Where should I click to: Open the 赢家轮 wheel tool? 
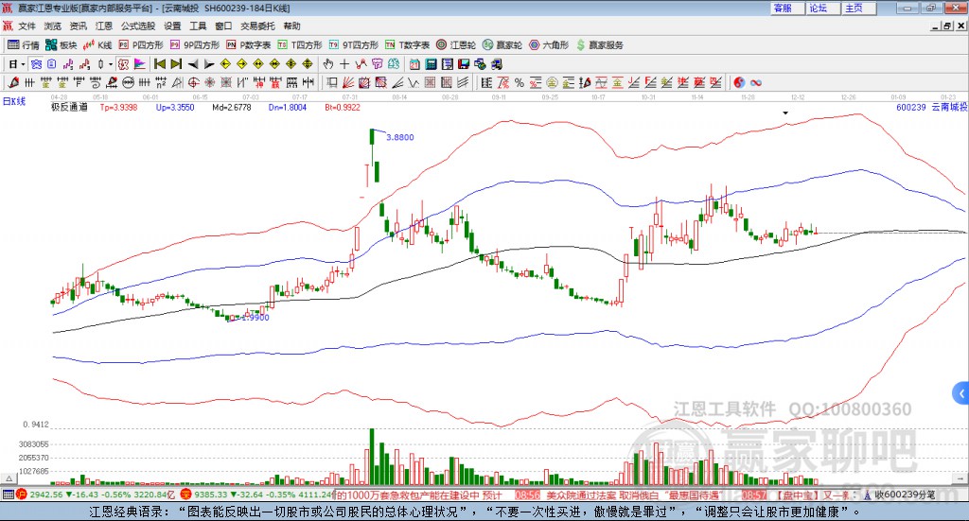(502, 45)
